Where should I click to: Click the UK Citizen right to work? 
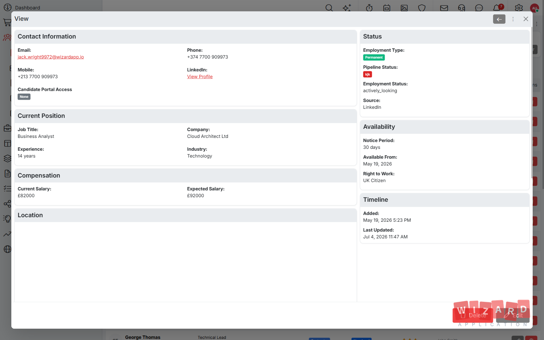coord(374,181)
